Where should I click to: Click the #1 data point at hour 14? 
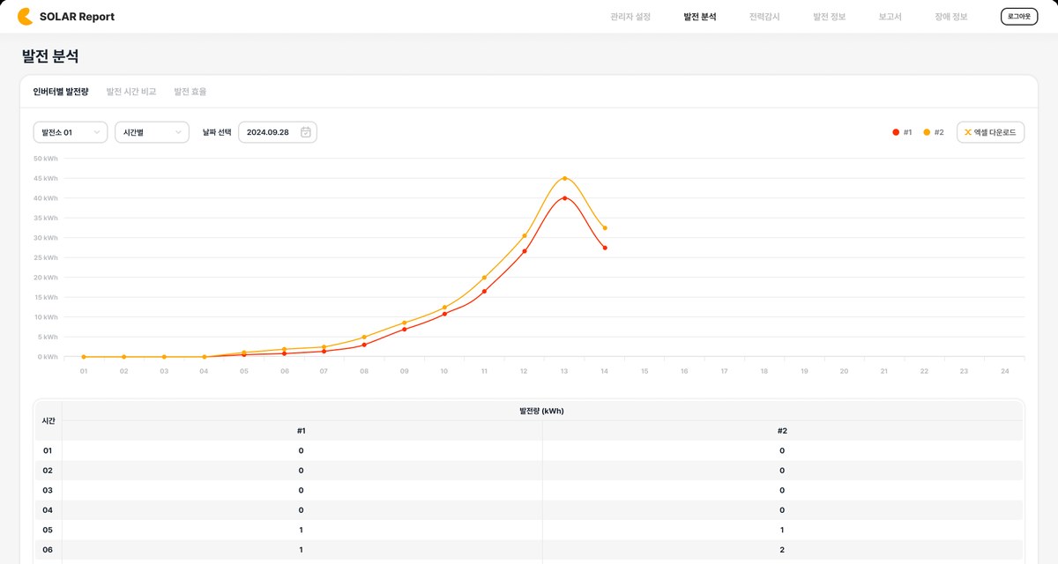[605, 248]
